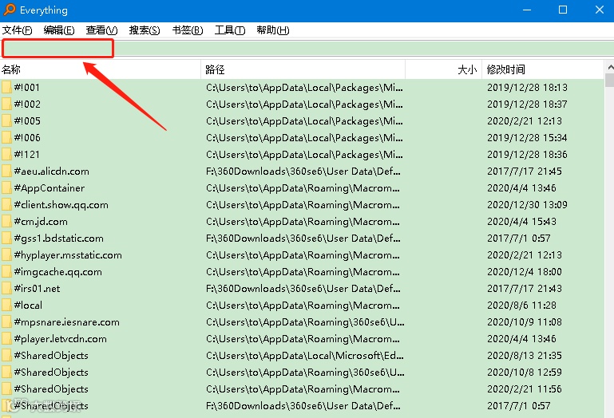Click the modified date 2019/12/28 15:34
This screenshot has width=614, height=418.
527,137
